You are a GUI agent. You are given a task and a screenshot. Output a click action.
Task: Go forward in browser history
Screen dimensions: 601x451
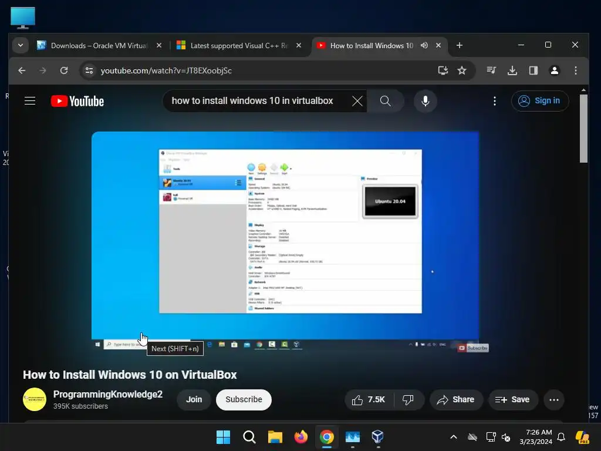point(42,70)
